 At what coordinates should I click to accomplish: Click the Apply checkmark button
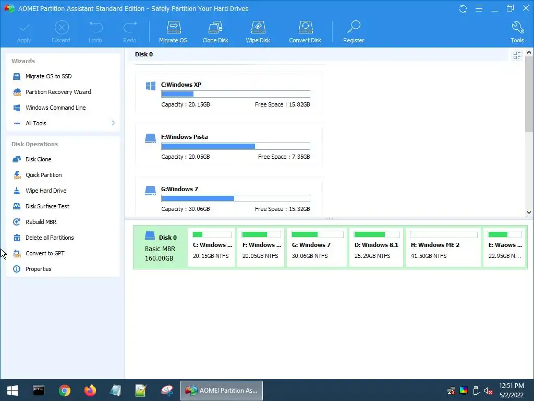(24, 32)
